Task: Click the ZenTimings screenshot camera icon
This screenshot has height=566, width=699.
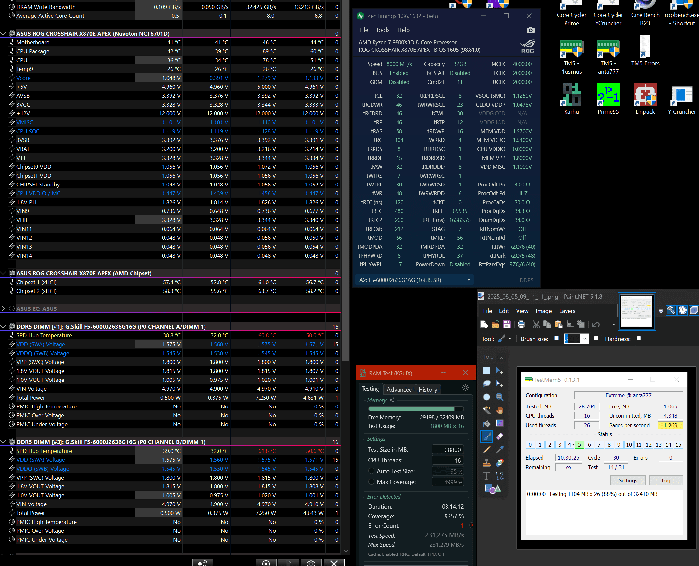Action: coord(530,30)
